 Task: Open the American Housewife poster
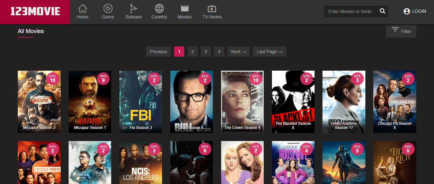(293, 162)
